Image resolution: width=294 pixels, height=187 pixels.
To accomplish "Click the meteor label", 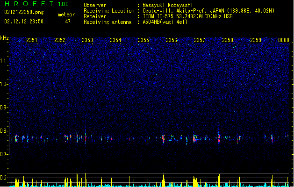I will click(x=66, y=14).
